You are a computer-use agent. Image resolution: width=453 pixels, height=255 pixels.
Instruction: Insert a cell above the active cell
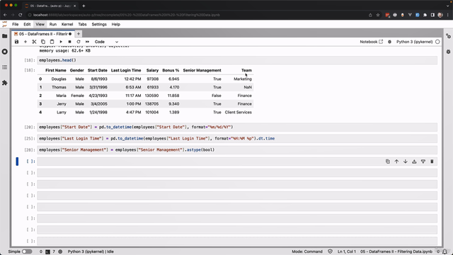[x=414, y=161]
